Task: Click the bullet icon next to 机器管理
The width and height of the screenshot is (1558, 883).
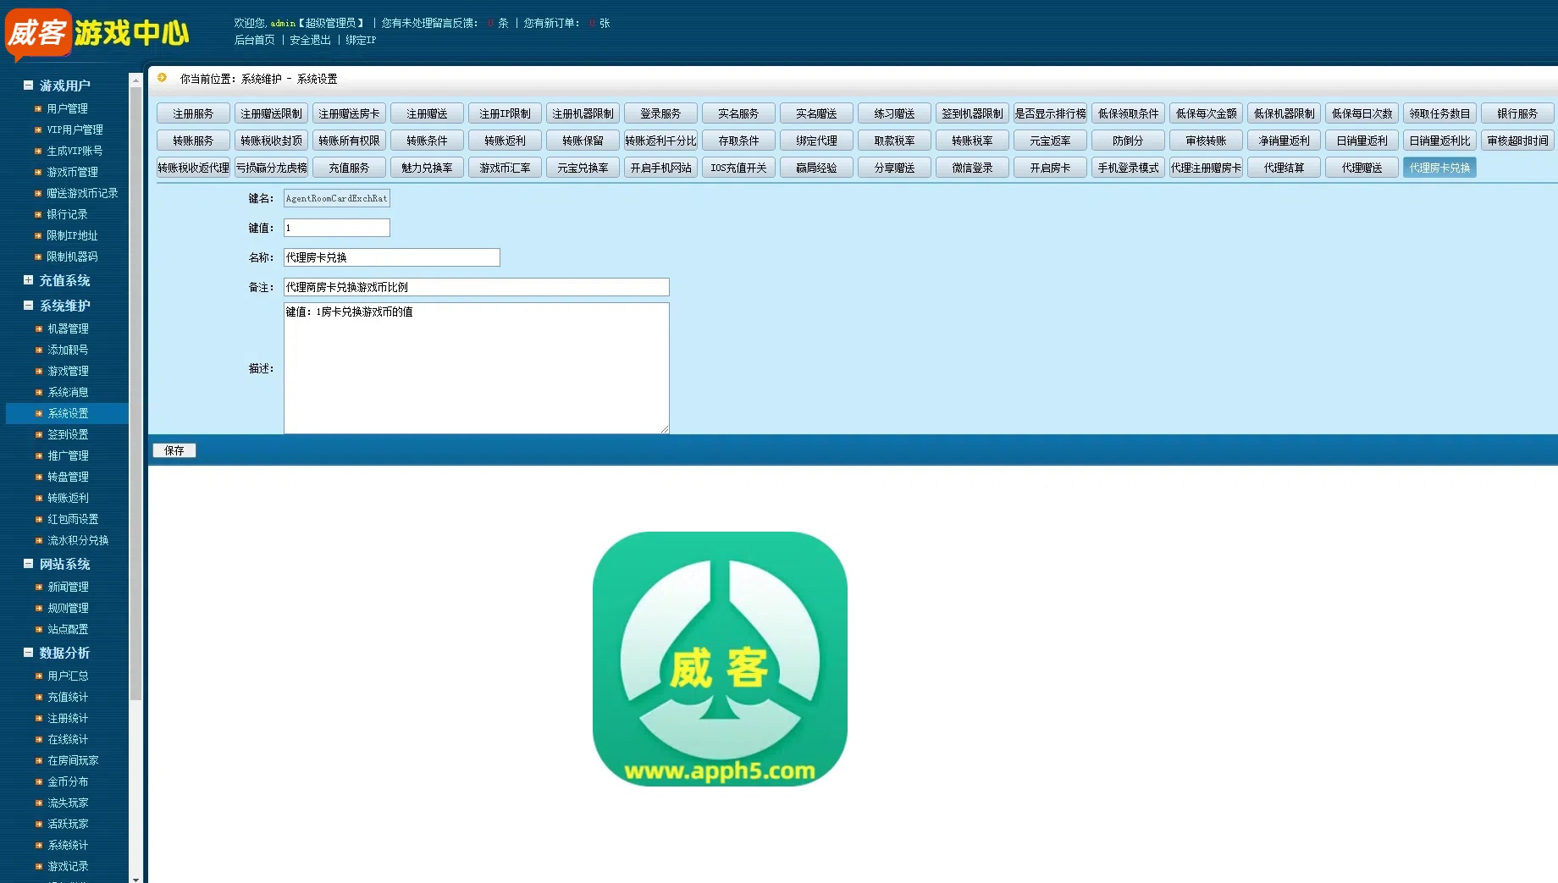Action: click(x=39, y=329)
